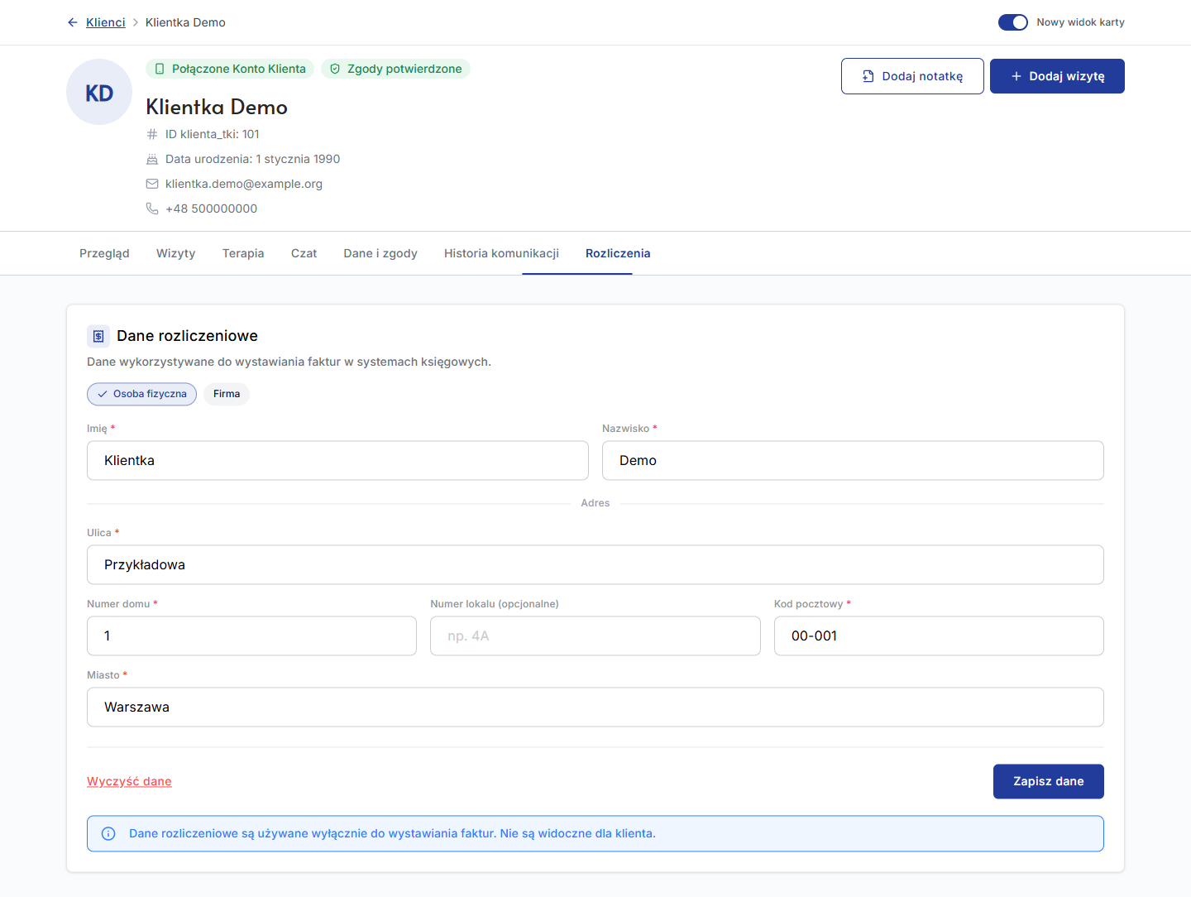Follow the Klienci breadcrumb link

click(x=106, y=22)
